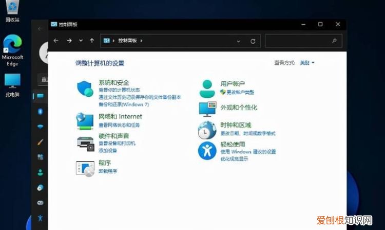The width and height of the screenshot is (385, 230).
Task: Select apps icon in Settings sidebar
Action: 40,157
